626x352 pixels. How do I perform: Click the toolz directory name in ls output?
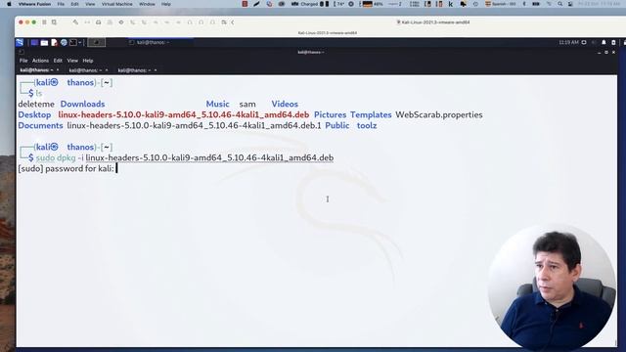point(367,125)
